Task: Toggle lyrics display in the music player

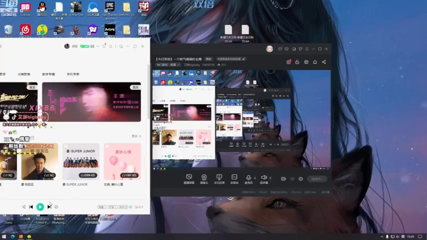Action: tap(130, 207)
